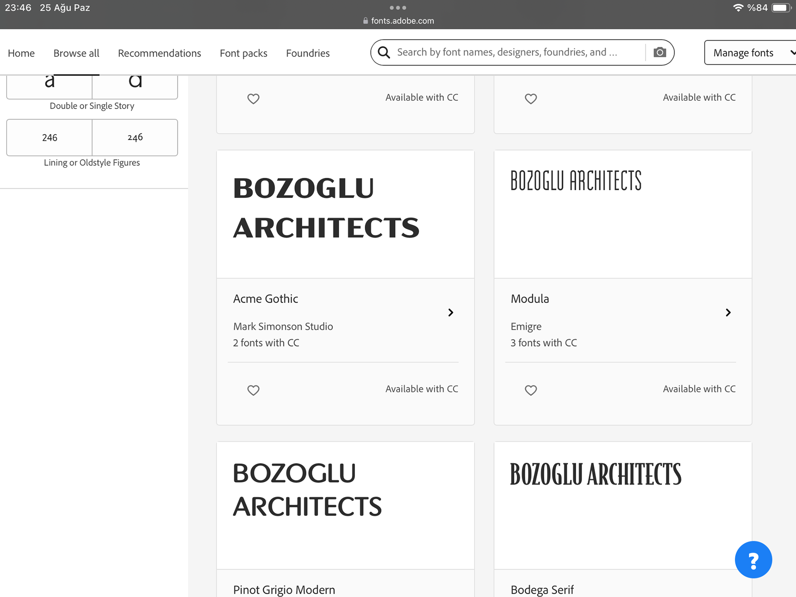The image size is (796, 597).
Task: Open the Font packs menu item
Action: click(x=243, y=53)
